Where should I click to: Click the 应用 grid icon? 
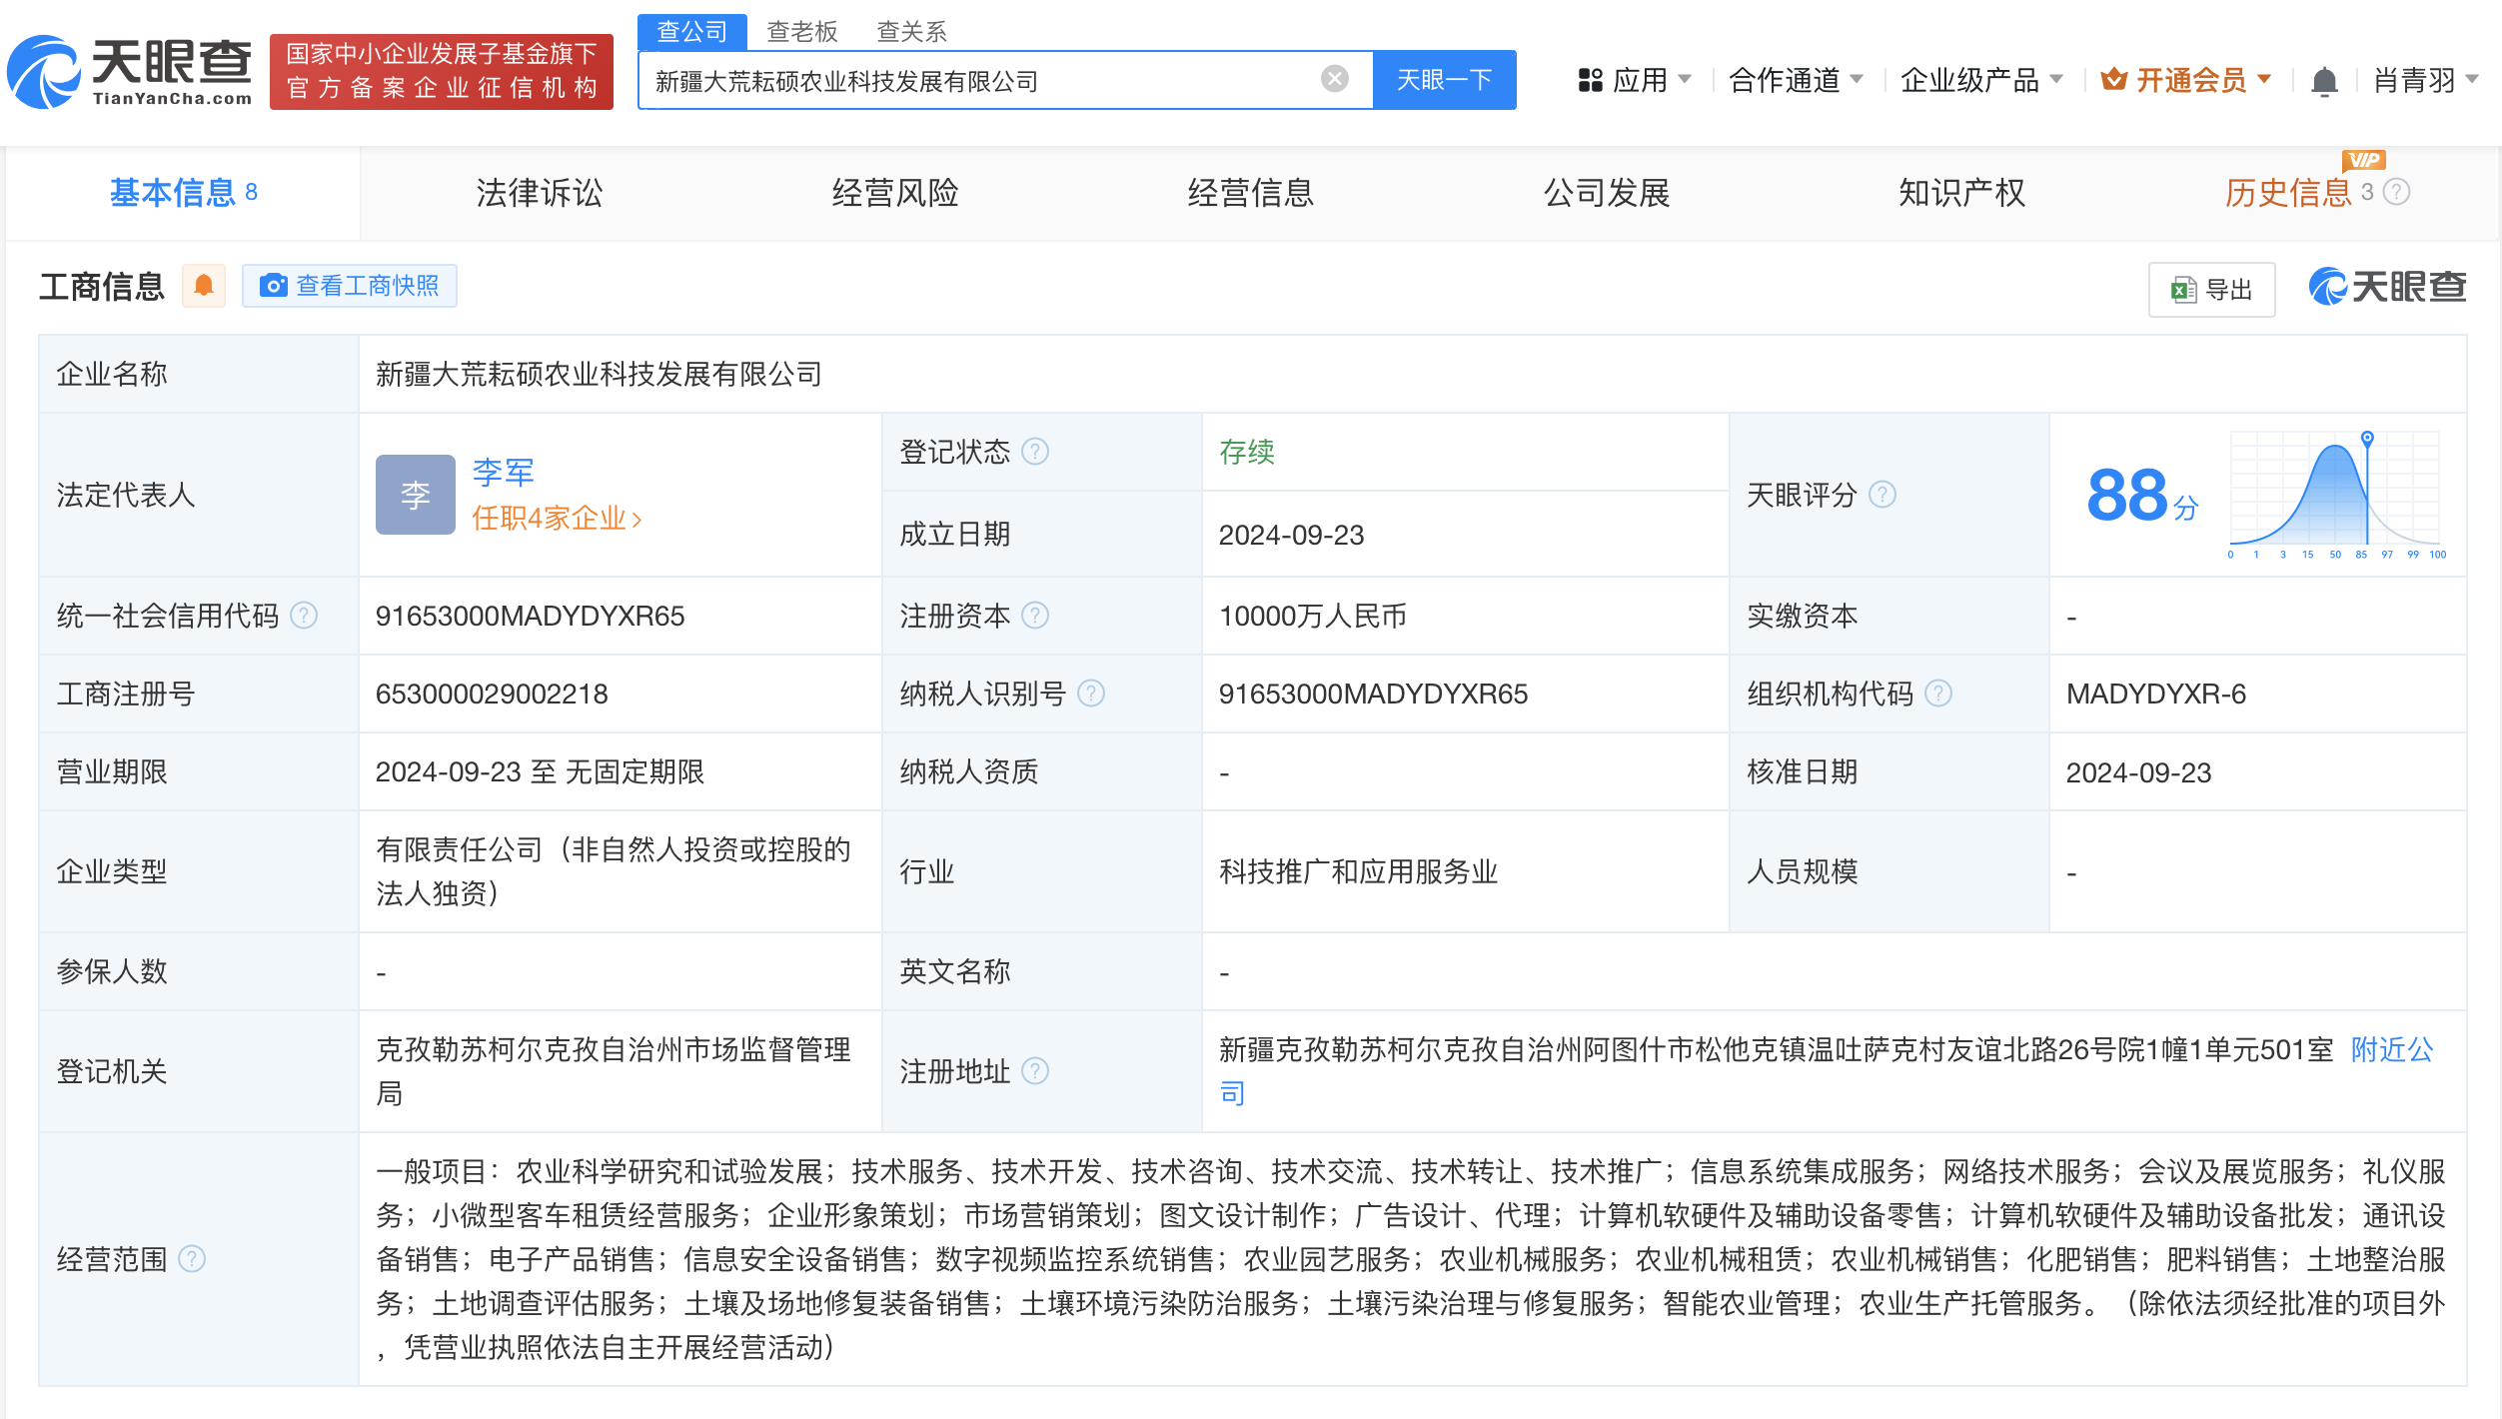point(1591,80)
